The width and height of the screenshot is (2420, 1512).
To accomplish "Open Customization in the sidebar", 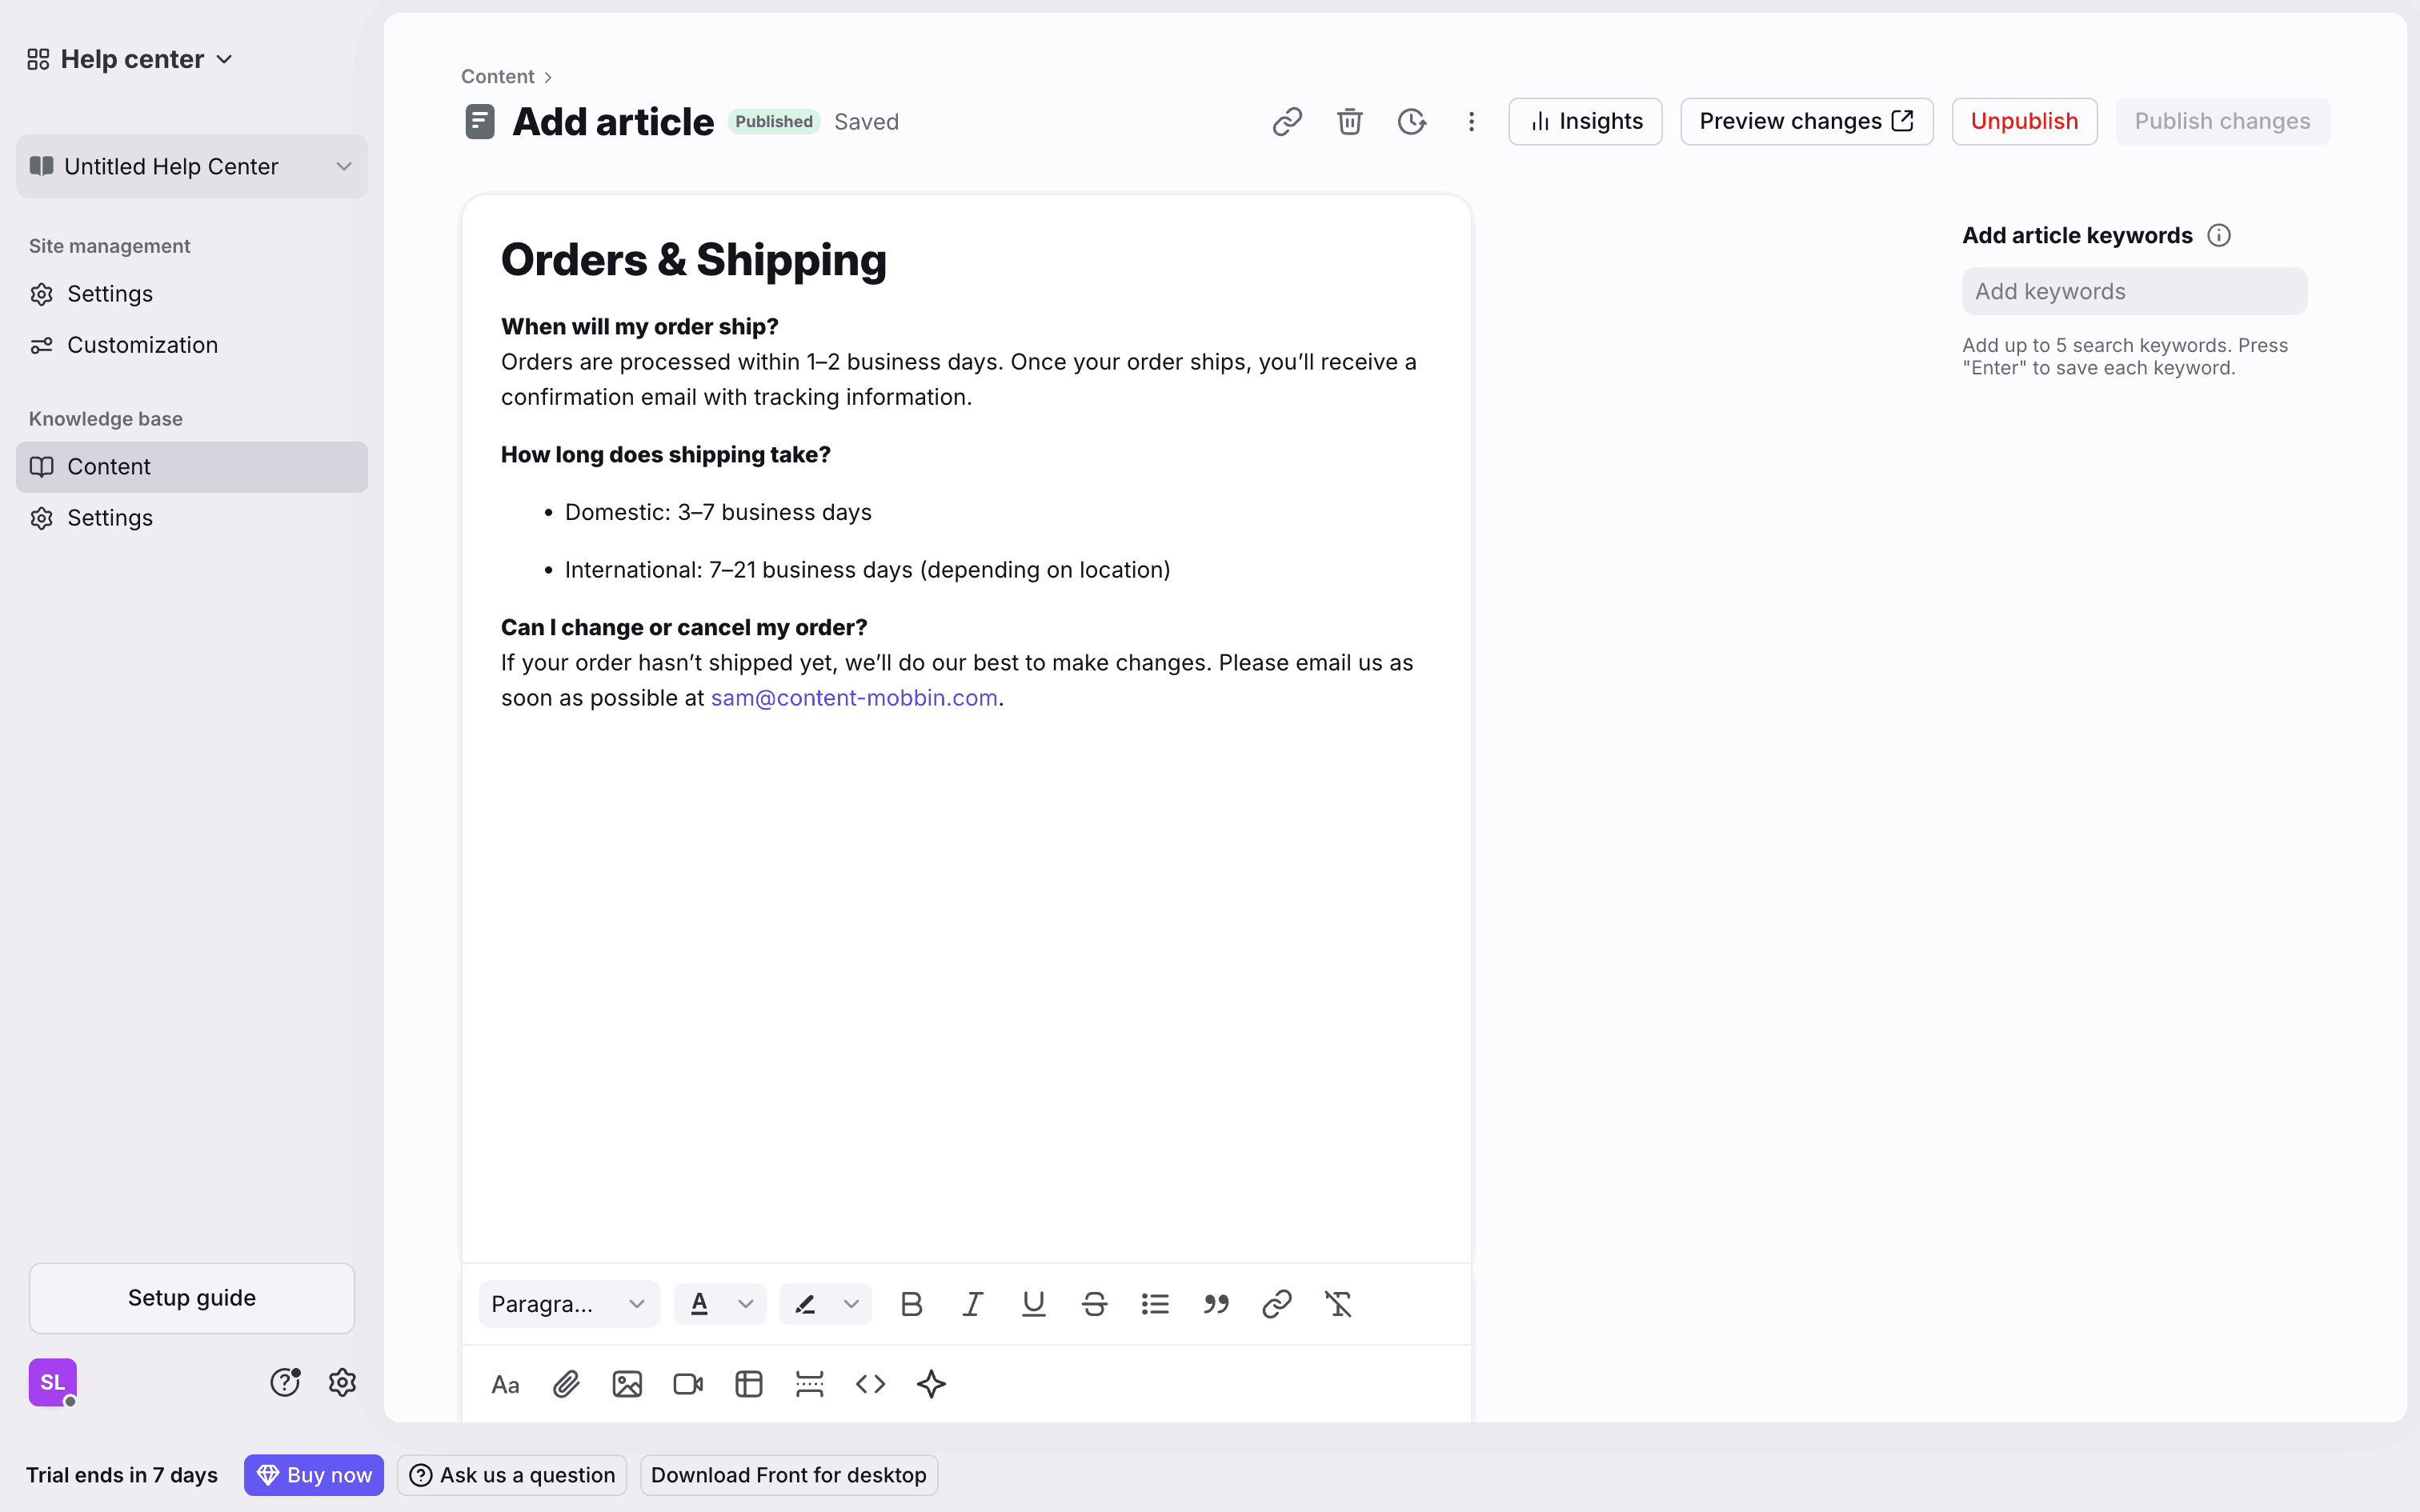I will coord(142,345).
